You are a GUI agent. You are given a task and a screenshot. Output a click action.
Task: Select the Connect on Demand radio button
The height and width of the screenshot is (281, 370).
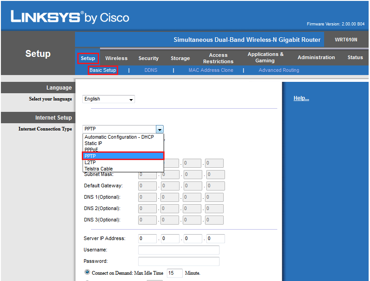[x=87, y=272]
